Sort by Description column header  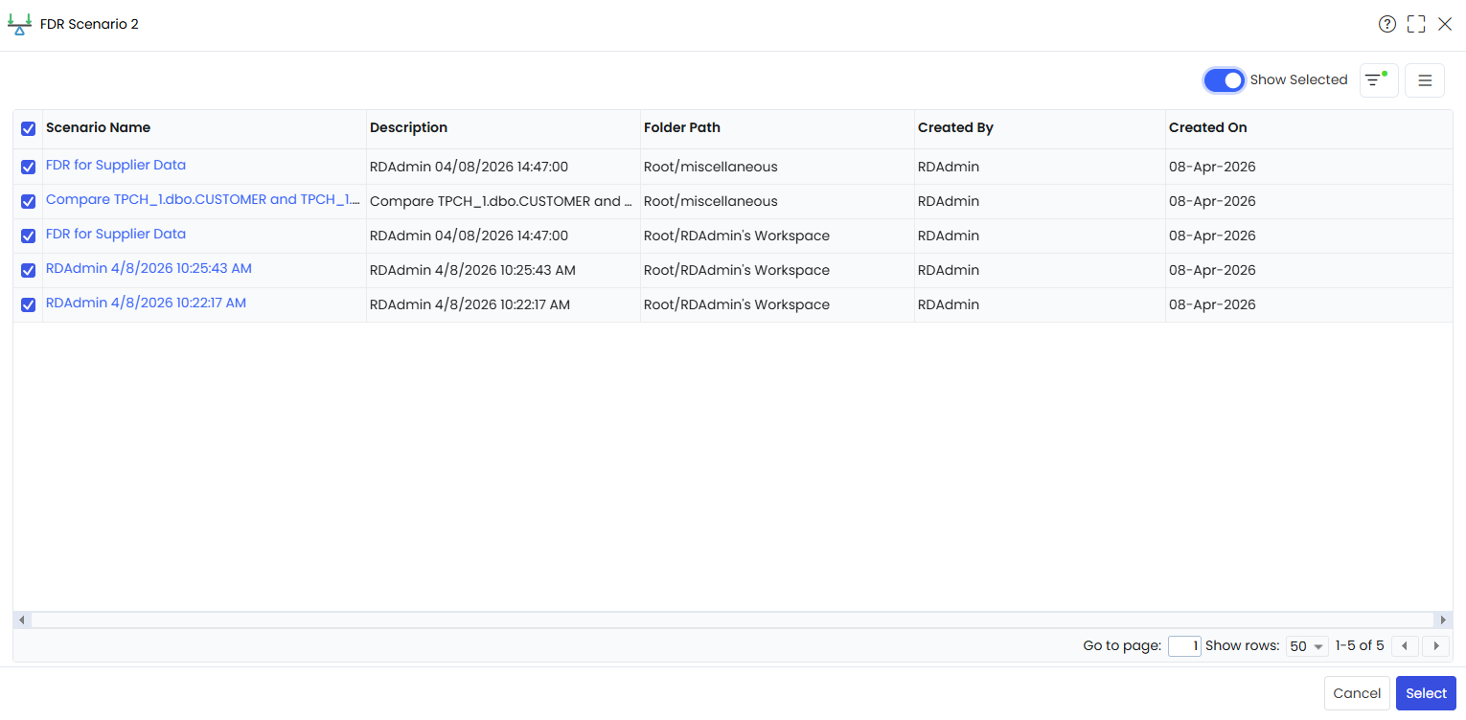pyautogui.click(x=408, y=127)
